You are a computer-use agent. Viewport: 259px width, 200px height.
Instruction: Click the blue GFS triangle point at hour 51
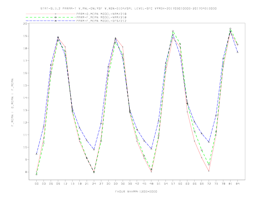point(159,121)
